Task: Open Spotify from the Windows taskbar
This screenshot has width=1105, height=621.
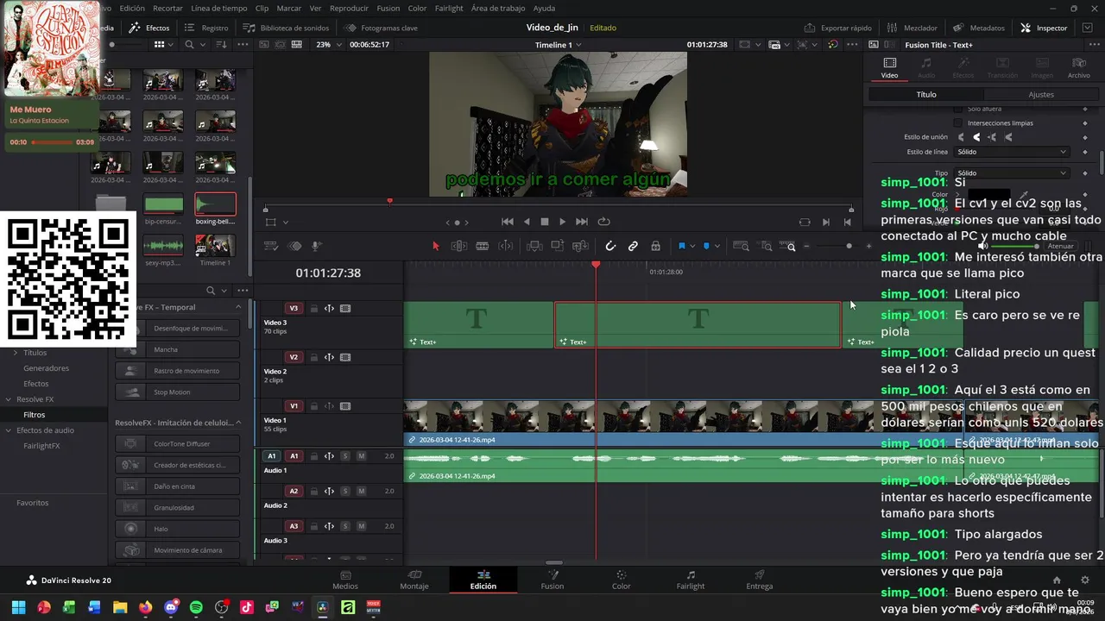Action: point(196,607)
